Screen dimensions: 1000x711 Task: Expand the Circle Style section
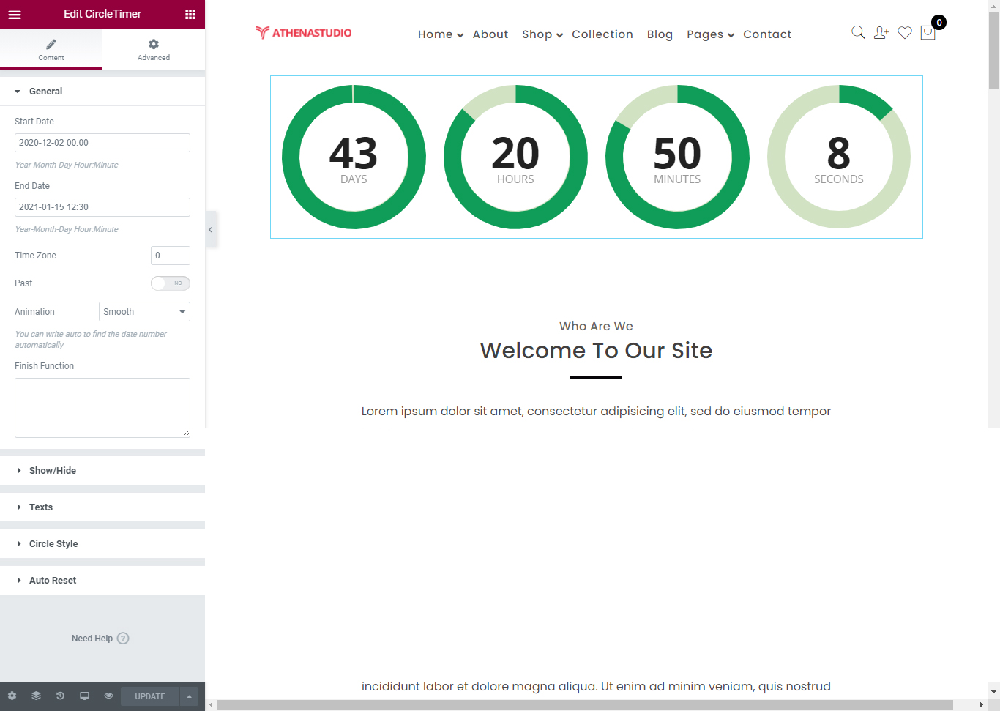pos(53,543)
